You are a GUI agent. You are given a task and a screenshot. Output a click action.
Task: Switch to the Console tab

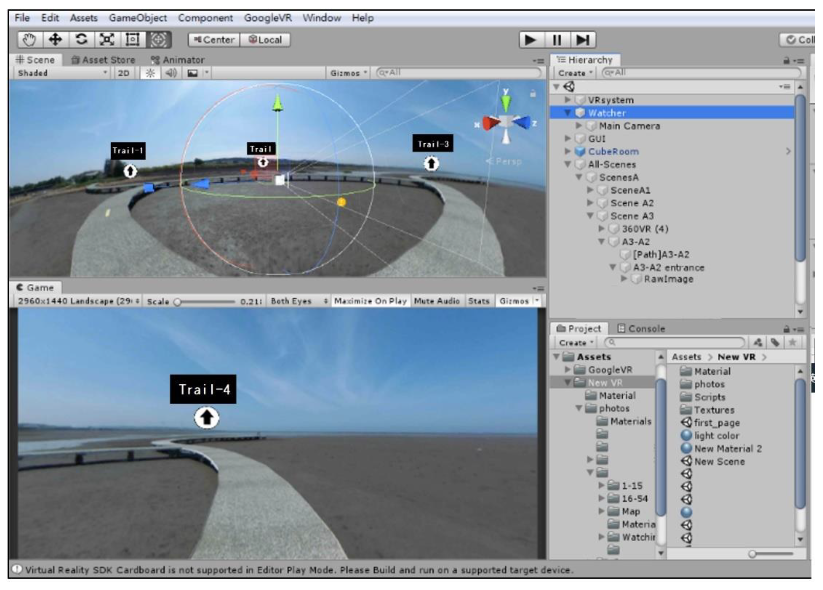[x=641, y=329]
